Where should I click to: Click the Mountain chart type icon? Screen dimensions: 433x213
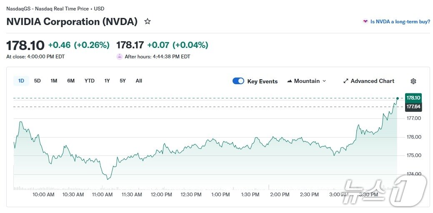[x=290, y=81]
